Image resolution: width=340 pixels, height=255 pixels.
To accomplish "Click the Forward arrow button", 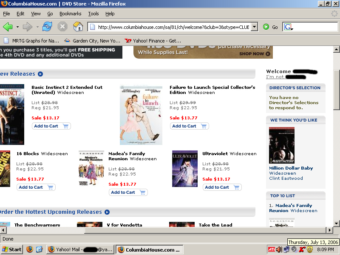I will [x=27, y=27].
